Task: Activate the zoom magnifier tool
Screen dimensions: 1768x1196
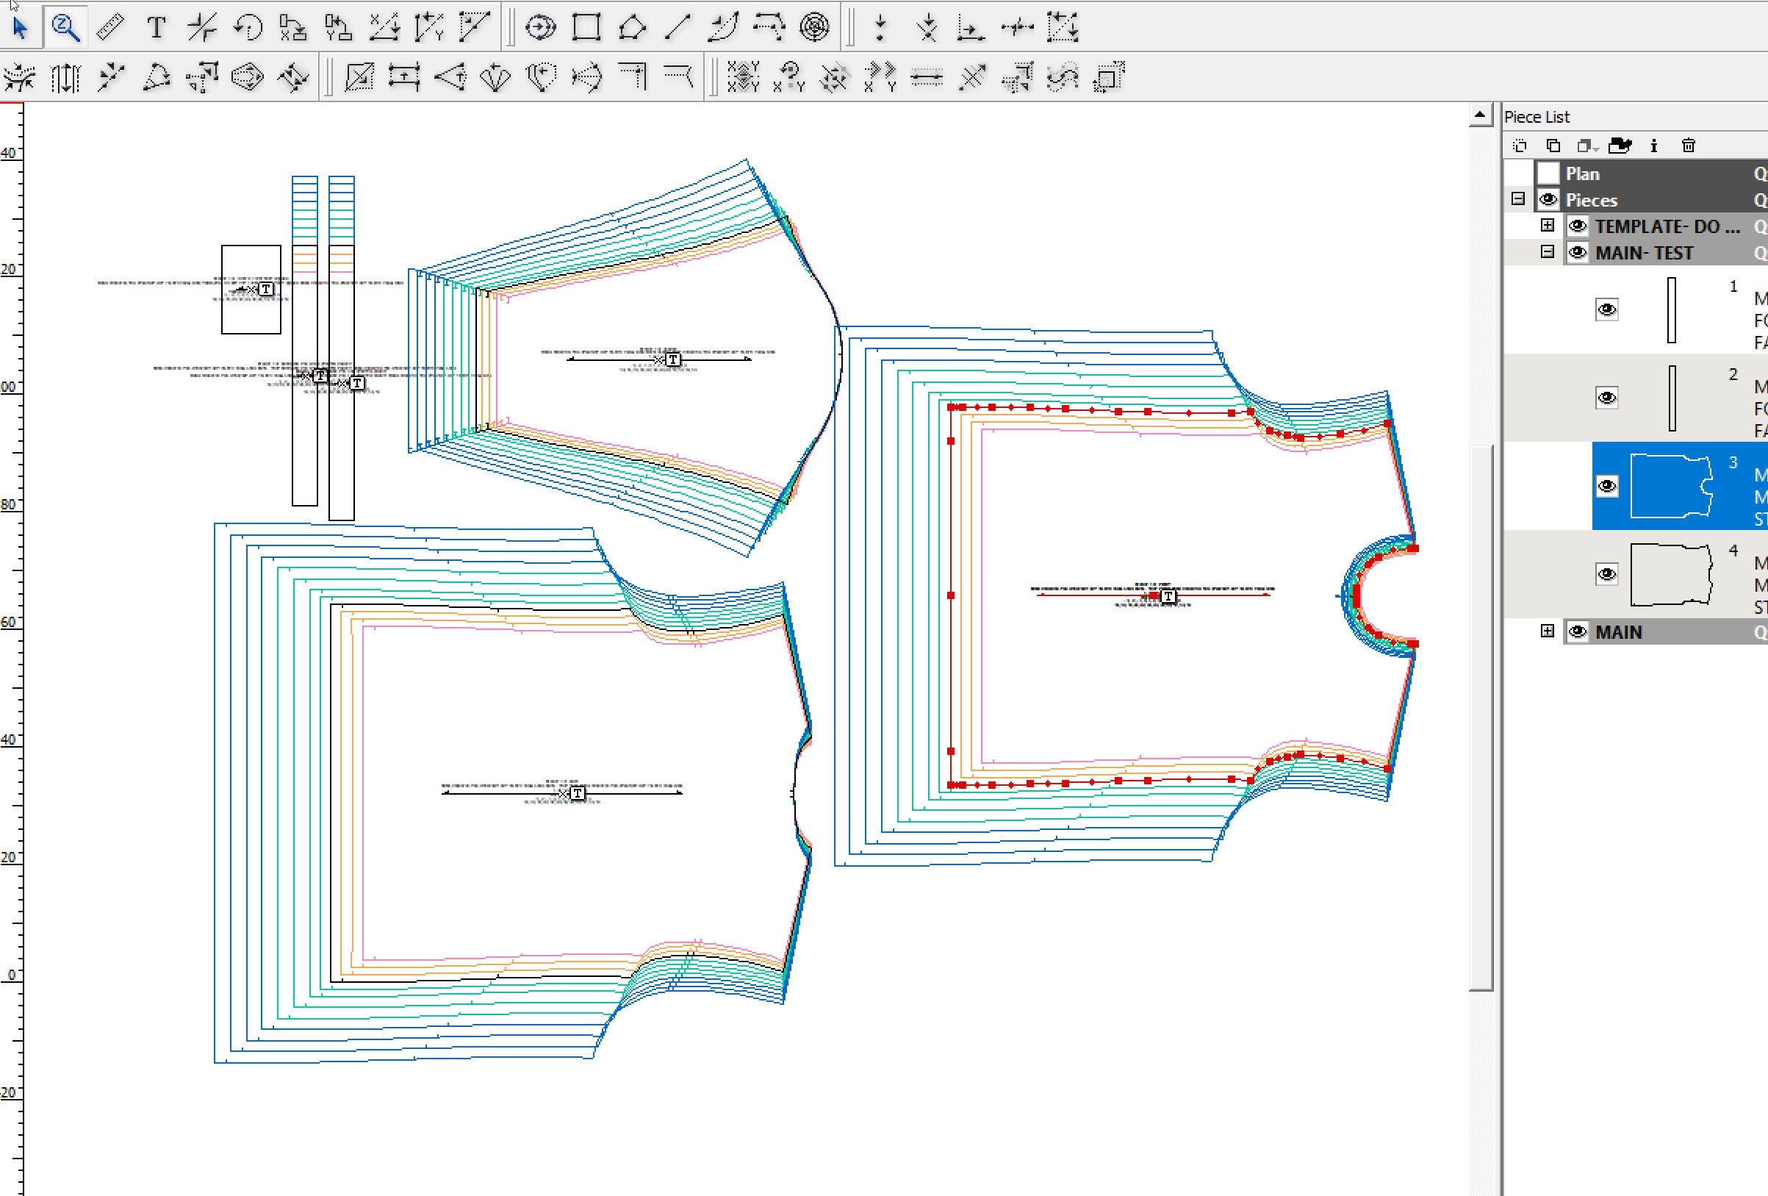Action: click(x=65, y=28)
